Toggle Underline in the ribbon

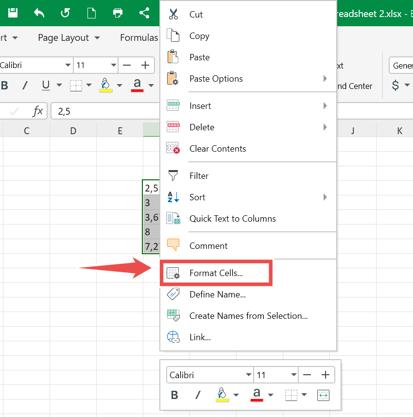click(x=46, y=86)
